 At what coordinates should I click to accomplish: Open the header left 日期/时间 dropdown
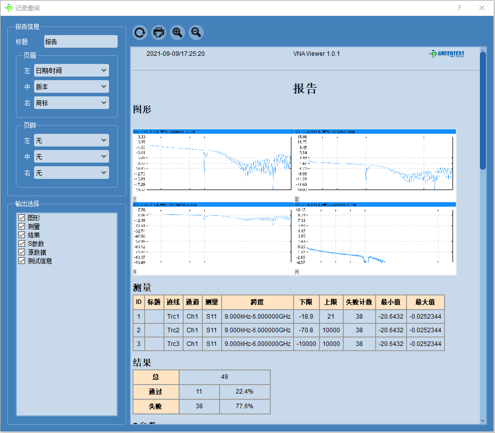[71, 70]
